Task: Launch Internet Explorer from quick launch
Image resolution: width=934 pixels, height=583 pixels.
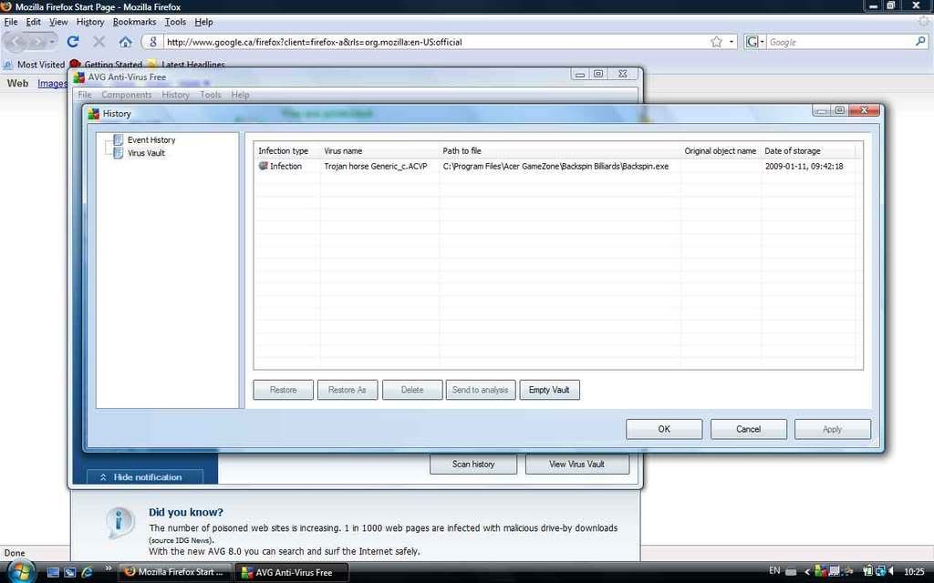Action: coord(87,572)
